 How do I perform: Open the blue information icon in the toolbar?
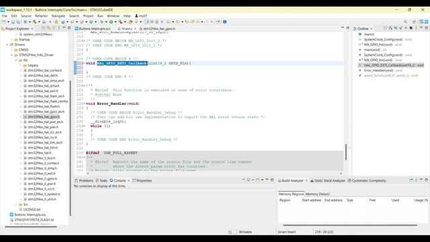point(224,22)
